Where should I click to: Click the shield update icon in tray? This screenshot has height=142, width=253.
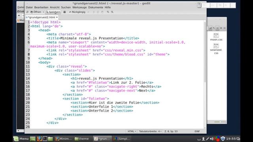(x=223, y=138)
